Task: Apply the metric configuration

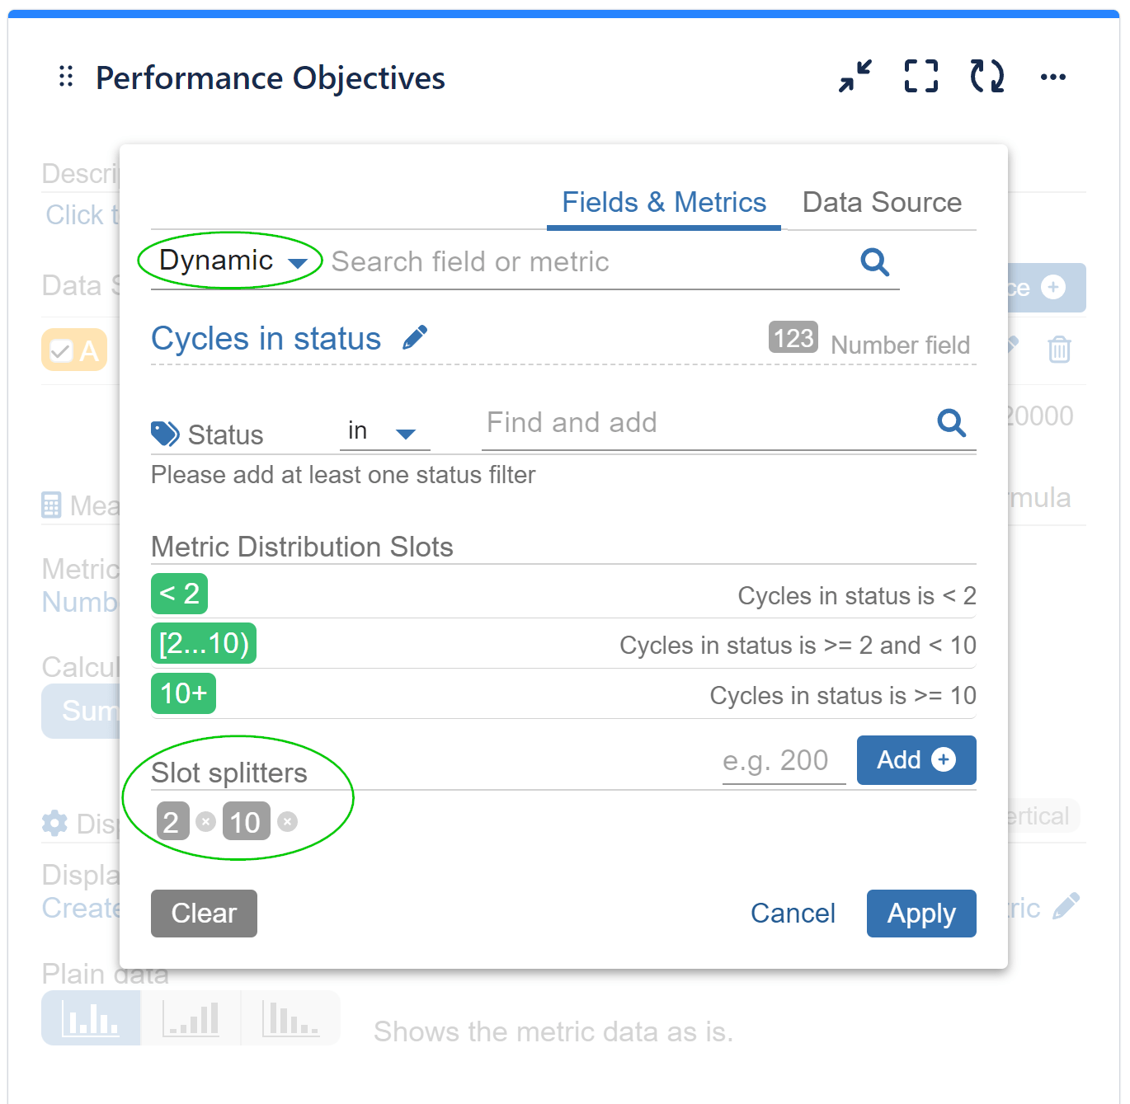Action: click(x=920, y=913)
